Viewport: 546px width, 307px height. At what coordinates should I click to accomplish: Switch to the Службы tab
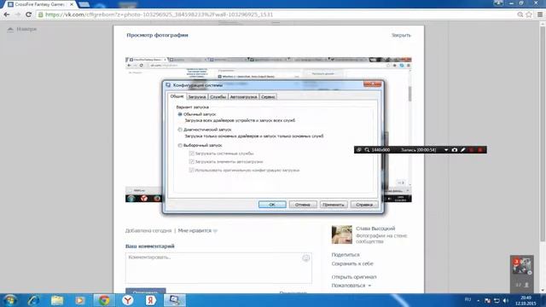point(218,96)
